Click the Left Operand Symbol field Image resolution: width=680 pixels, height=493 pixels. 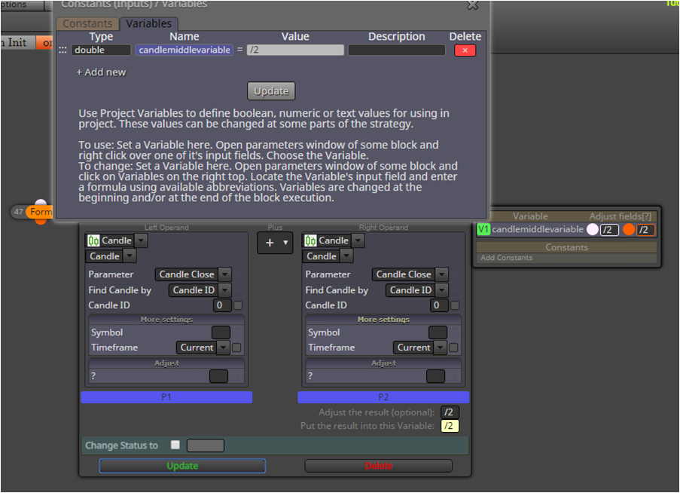[x=221, y=332]
